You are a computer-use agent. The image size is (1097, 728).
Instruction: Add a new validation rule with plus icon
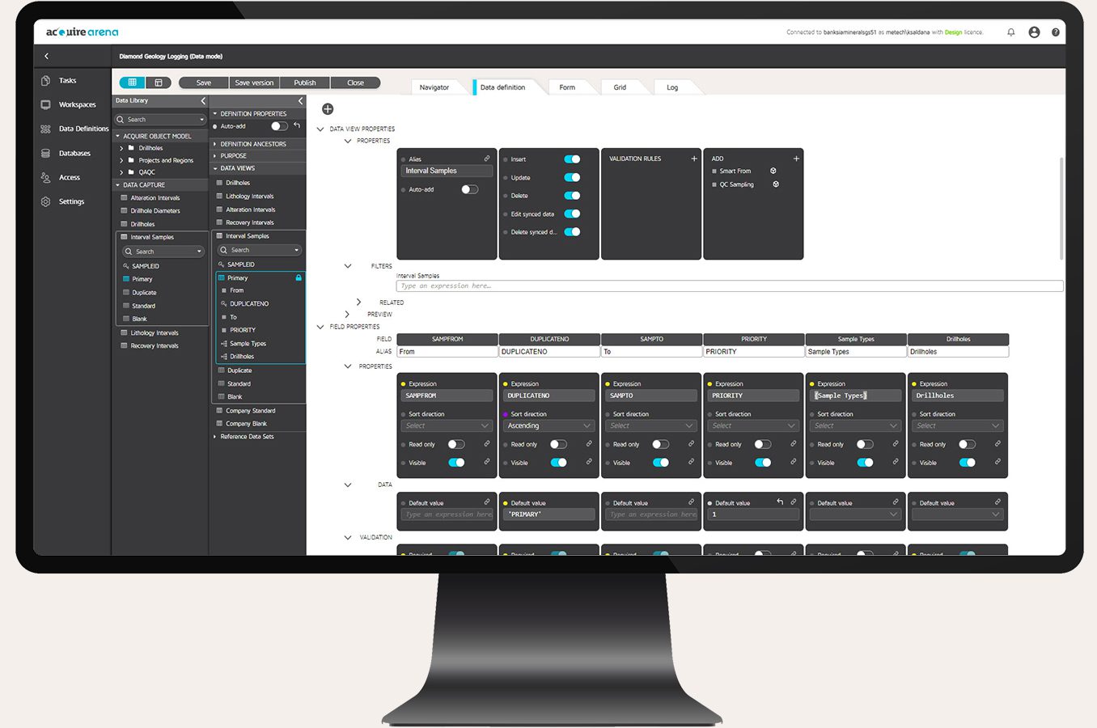[694, 159]
